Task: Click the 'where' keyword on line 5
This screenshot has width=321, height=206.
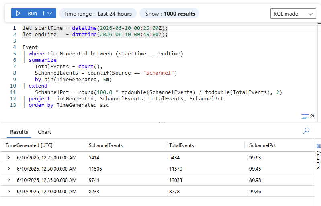Action: coord(36,54)
